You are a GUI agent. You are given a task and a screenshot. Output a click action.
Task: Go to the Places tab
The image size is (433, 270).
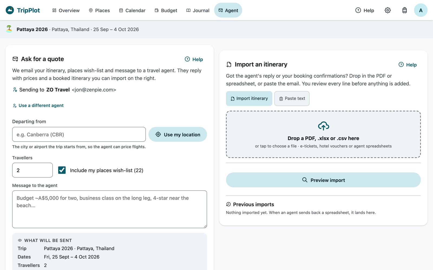pos(99,10)
